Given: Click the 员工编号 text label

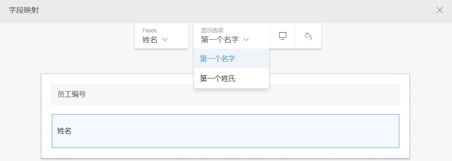Looking at the screenshot, I should point(71,95).
